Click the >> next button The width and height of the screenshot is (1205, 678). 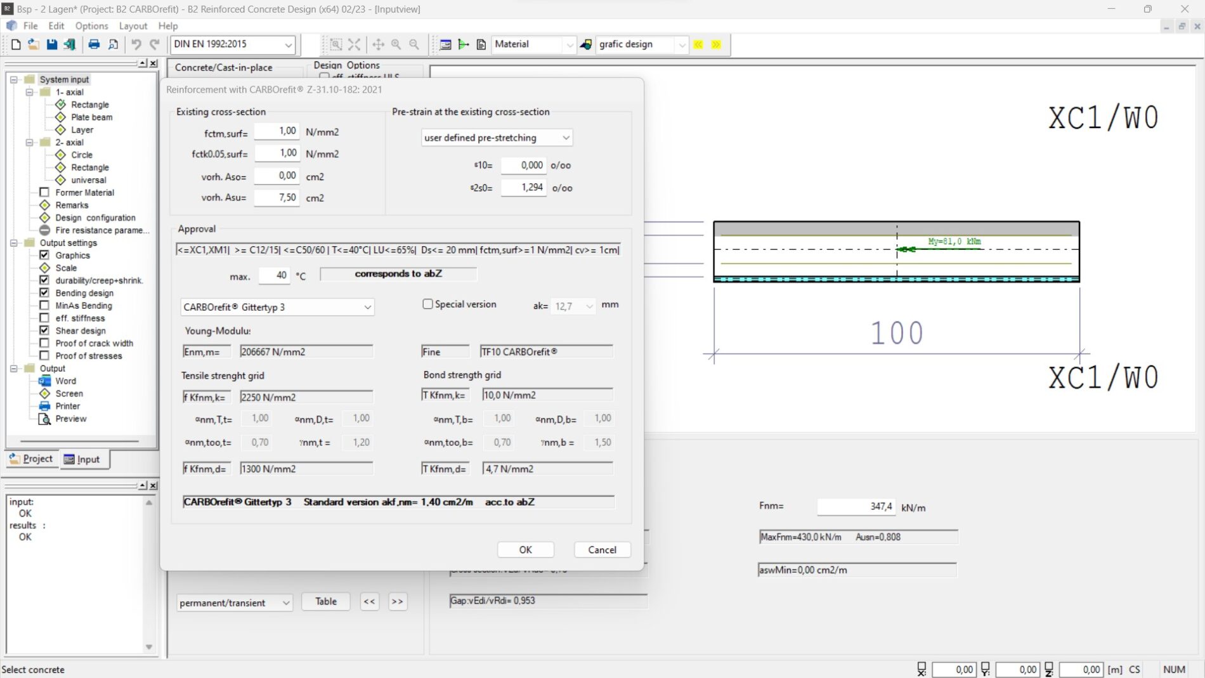[x=397, y=601]
